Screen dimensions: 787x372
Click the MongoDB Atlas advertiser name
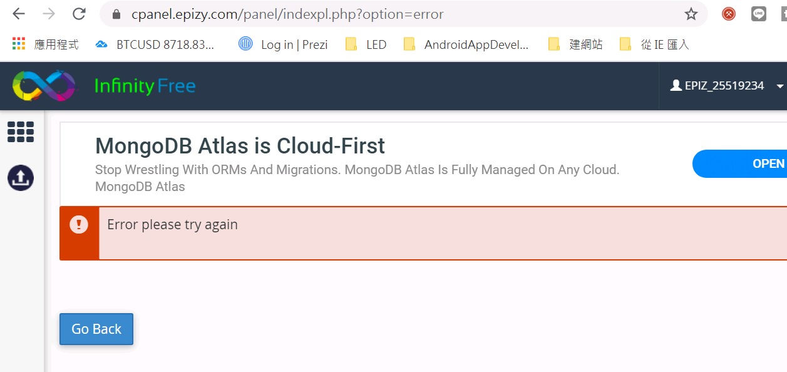pos(140,187)
